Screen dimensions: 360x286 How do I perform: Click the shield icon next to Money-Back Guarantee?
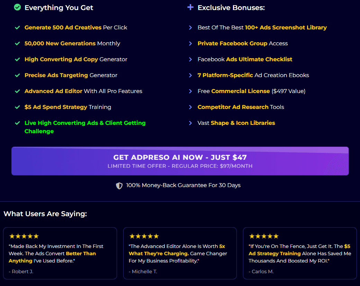(x=119, y=186)
